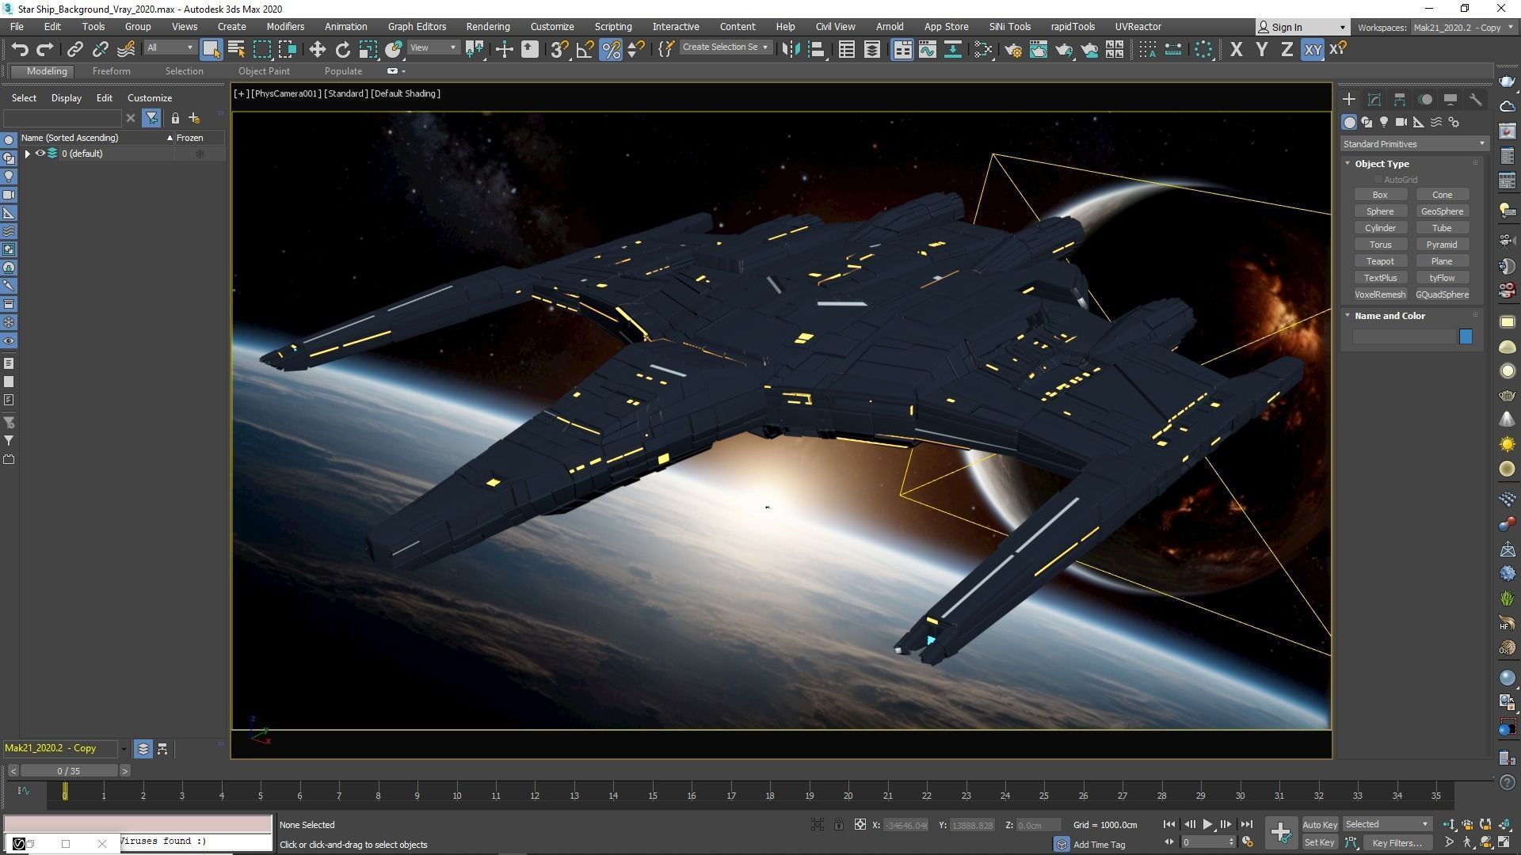Constrain to Z axis

1287,49
